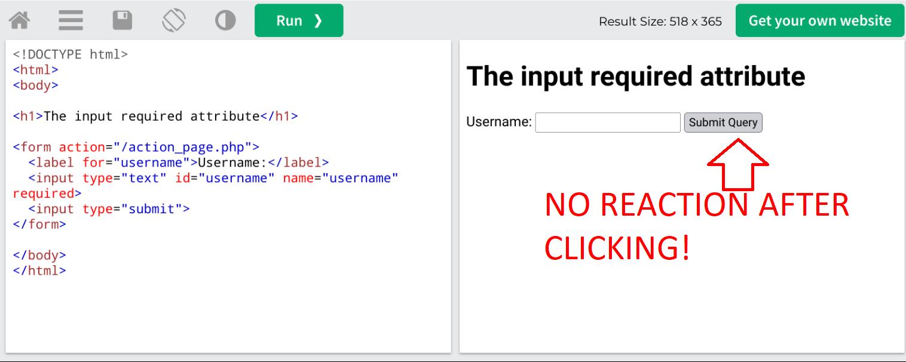The height and width of the screenshot is (362, 906).
Task: Click inside the Username text input
Action: (x=607, y=122)
